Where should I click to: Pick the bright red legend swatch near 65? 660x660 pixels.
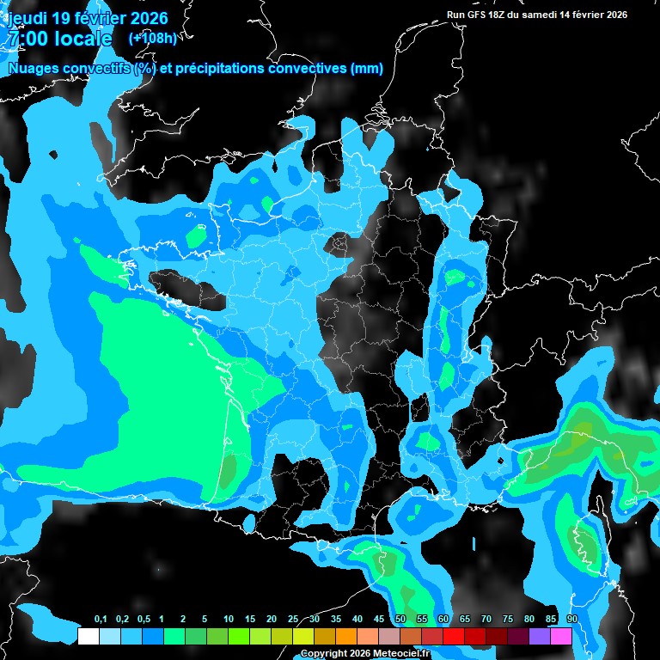click(453, 636)
